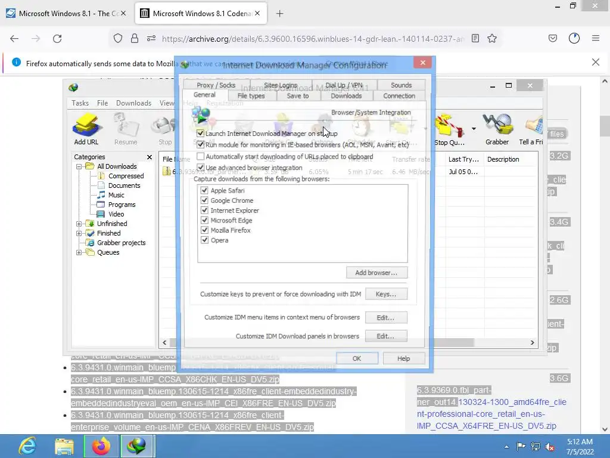Expand the Queues category node
Screen dimensions: 610x458
pos(79,252)
